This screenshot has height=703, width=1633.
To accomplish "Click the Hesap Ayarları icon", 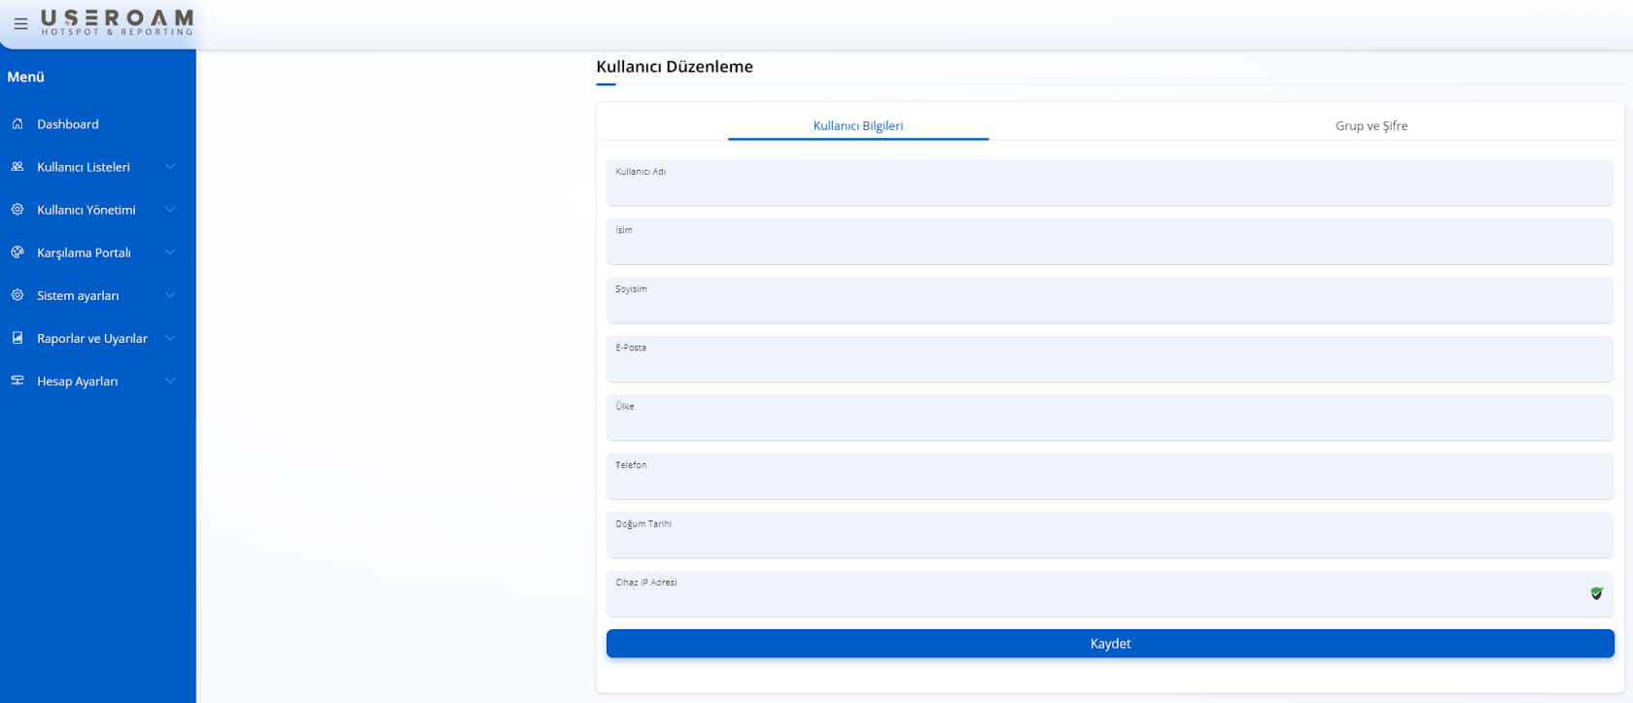I will click(x=17, y=381).
